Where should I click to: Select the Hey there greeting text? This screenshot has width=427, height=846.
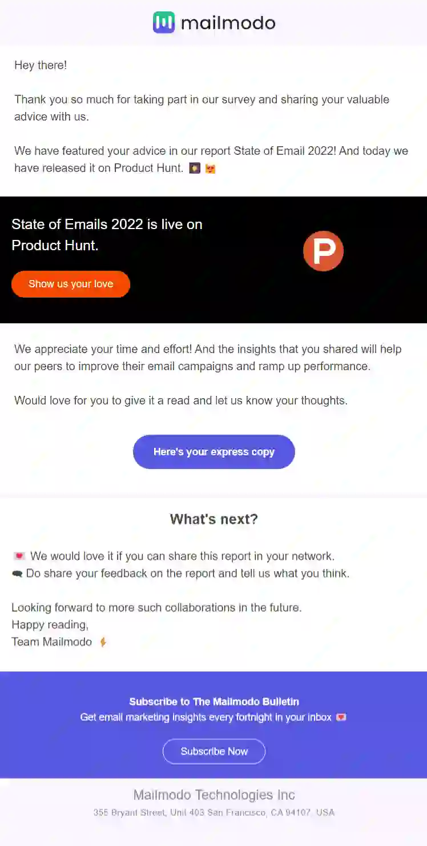coord(40,65)
